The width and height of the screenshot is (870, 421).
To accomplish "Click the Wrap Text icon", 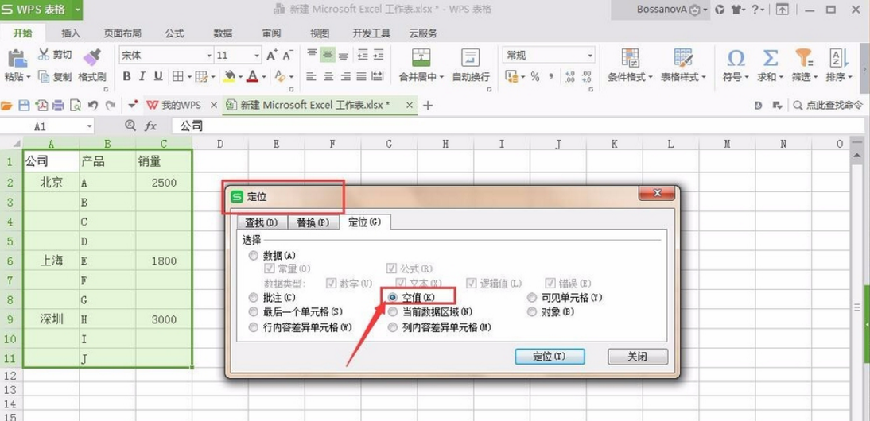I will pos(471,58).
